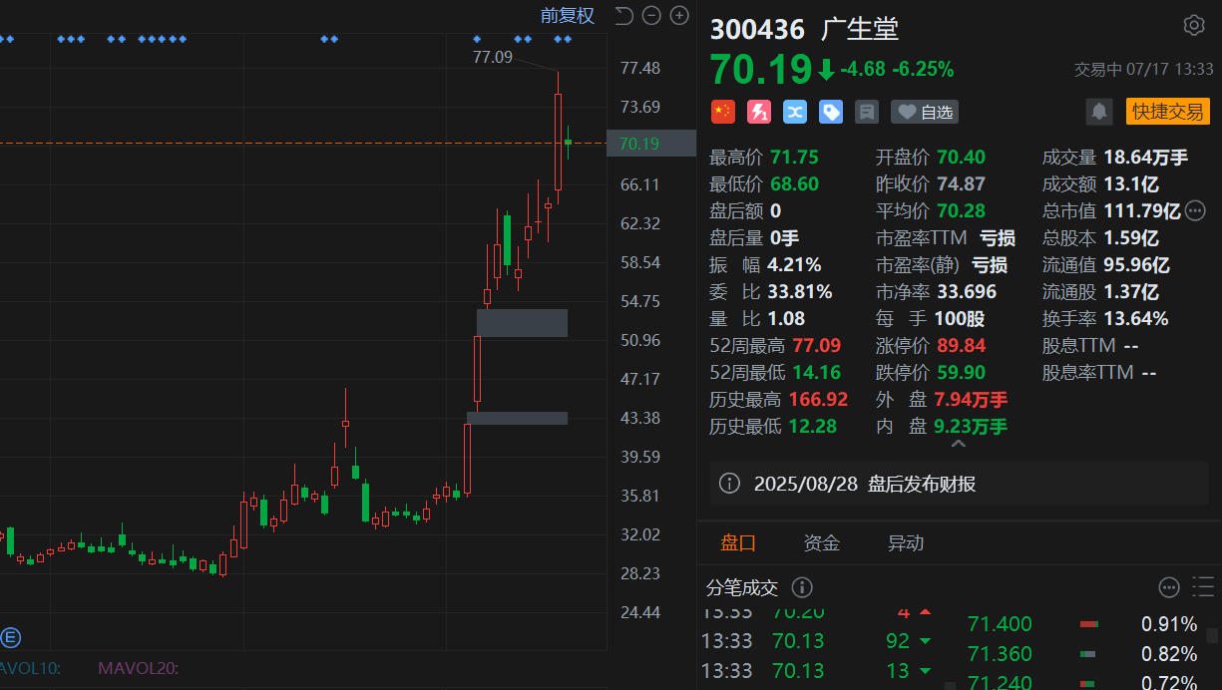Click 外盘 value 7.94万手
1222x690 pixels.
(971, 399)
